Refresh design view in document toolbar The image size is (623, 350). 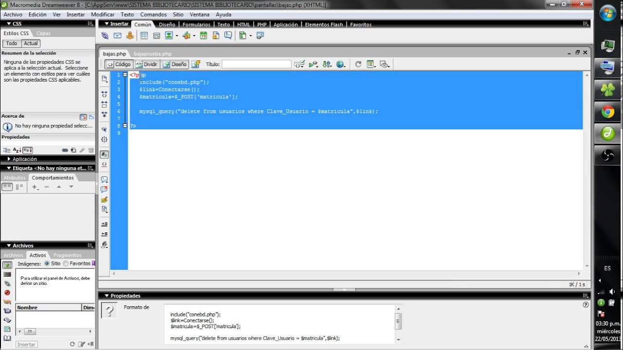click(x=358, y=64)
